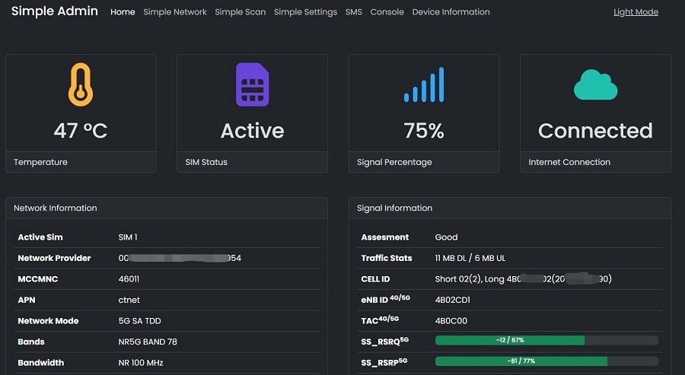This screenshot has width=685, height=375.
Task: Click the 47 °C temperature reading
Action: pos(81,131)
